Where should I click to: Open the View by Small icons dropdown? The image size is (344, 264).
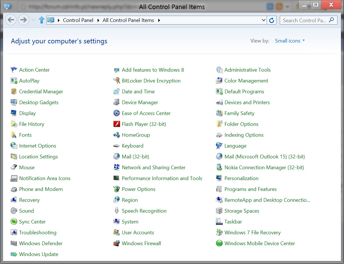click(290, 41)
